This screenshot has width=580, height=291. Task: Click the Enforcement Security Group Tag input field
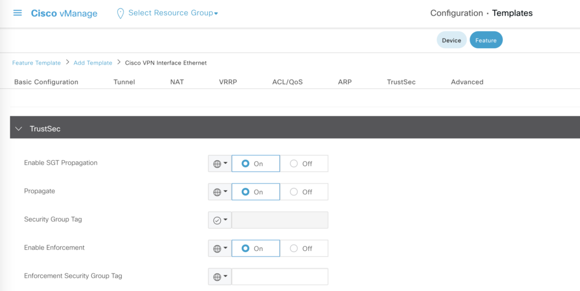[x=280, y=277]
